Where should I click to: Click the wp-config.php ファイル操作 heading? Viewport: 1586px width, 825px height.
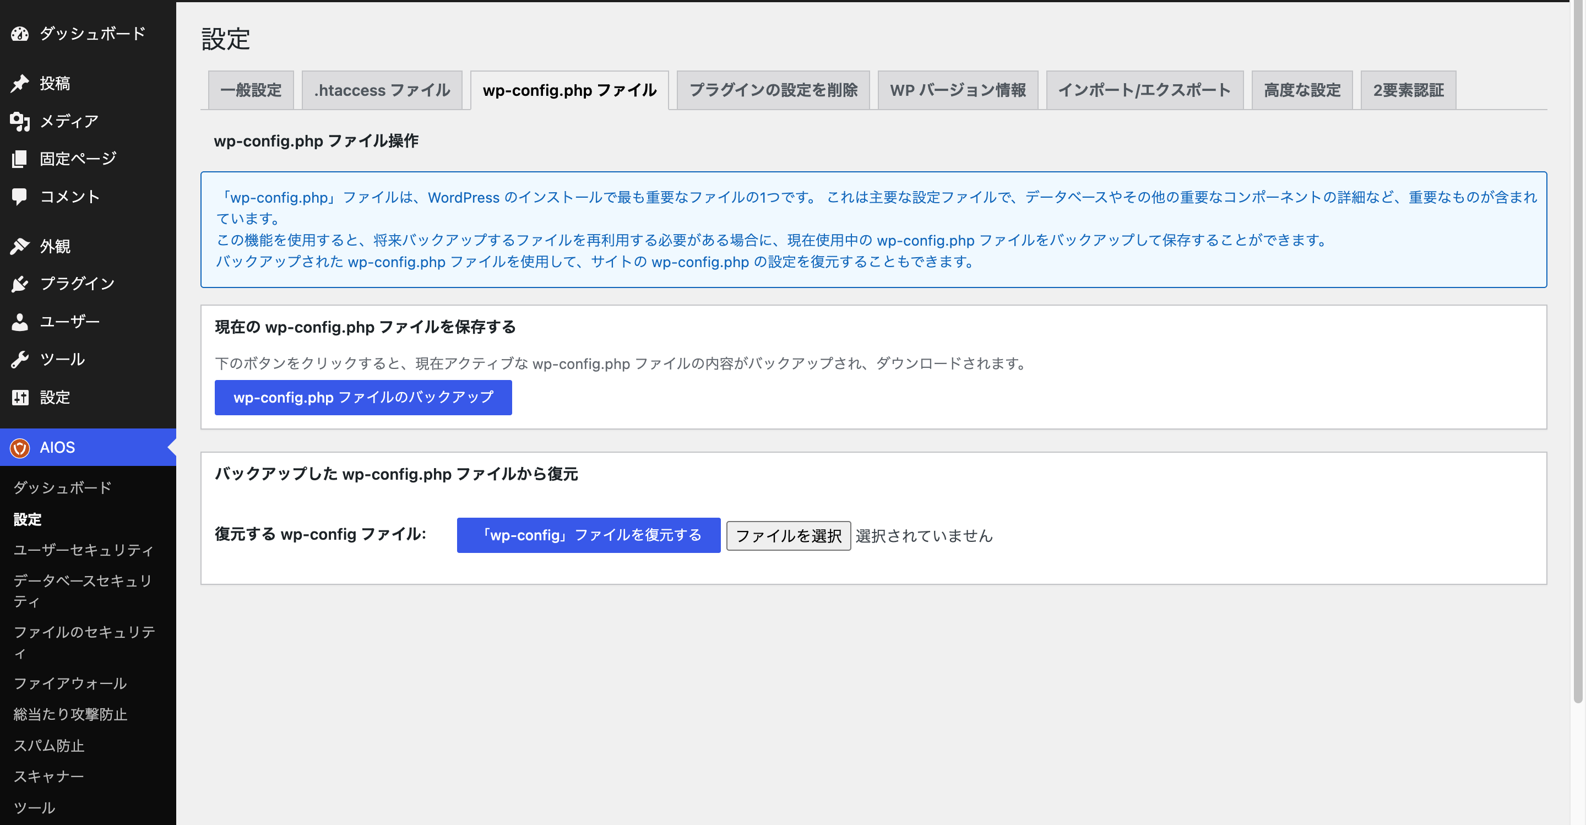(316, 141)
